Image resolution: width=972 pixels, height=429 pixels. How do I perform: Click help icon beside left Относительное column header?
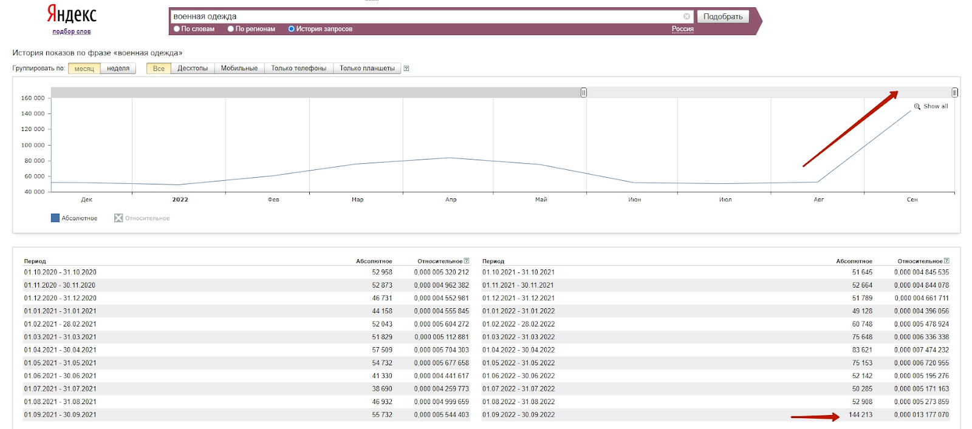(467, 261)
